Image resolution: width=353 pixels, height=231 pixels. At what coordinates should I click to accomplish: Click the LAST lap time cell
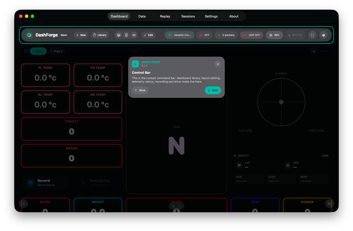(281, 179)
